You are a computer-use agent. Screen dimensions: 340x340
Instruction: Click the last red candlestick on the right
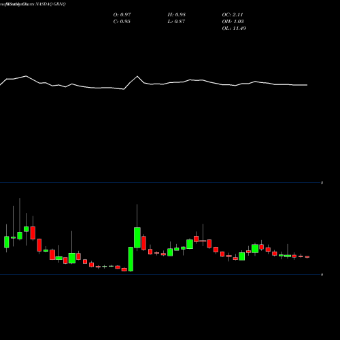click(307, 257)
